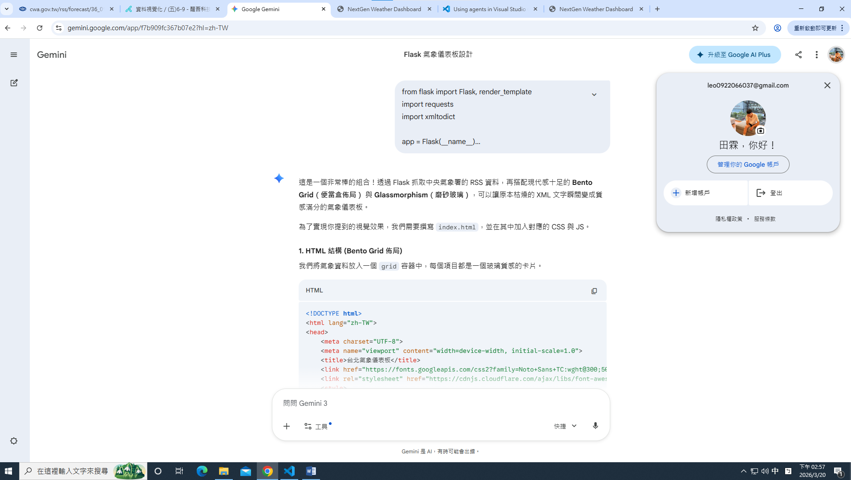This screenshot has width=851, height=480.
Task: Activate voice input with the microphone
Action: (x=595, y=425)
